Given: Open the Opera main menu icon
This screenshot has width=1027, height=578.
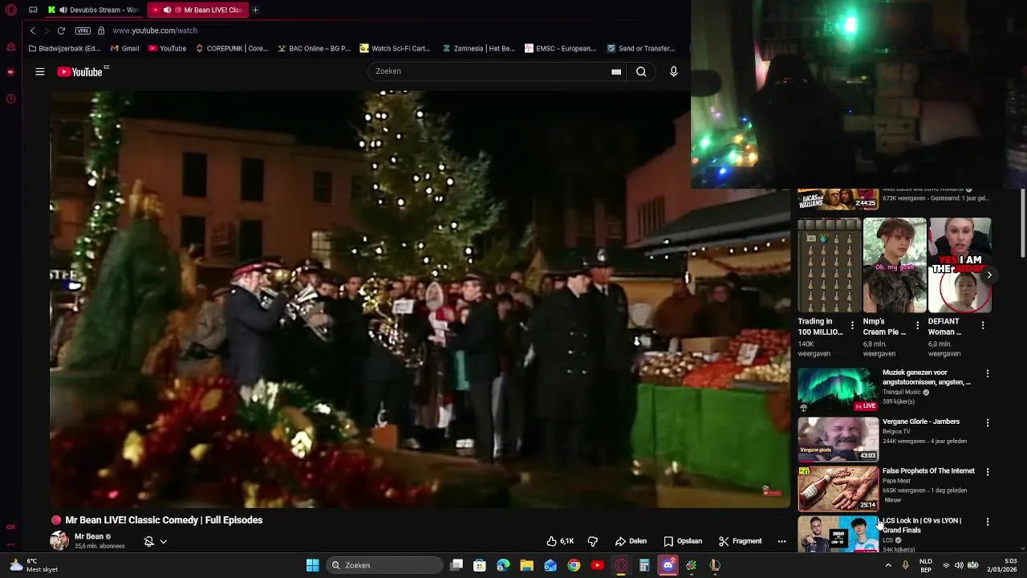Looking at the screenshot, I should pyautogui.click(x=10, y=10).
